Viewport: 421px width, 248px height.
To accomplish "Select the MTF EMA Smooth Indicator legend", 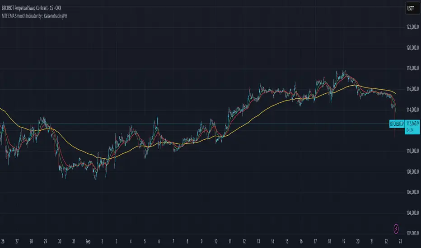I will [34, 16].
